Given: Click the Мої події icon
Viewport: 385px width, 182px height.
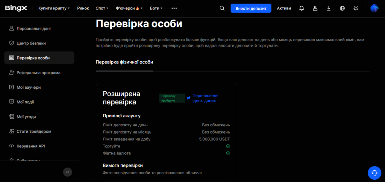Looking at the screenshot, I should (x=11, y=102).
